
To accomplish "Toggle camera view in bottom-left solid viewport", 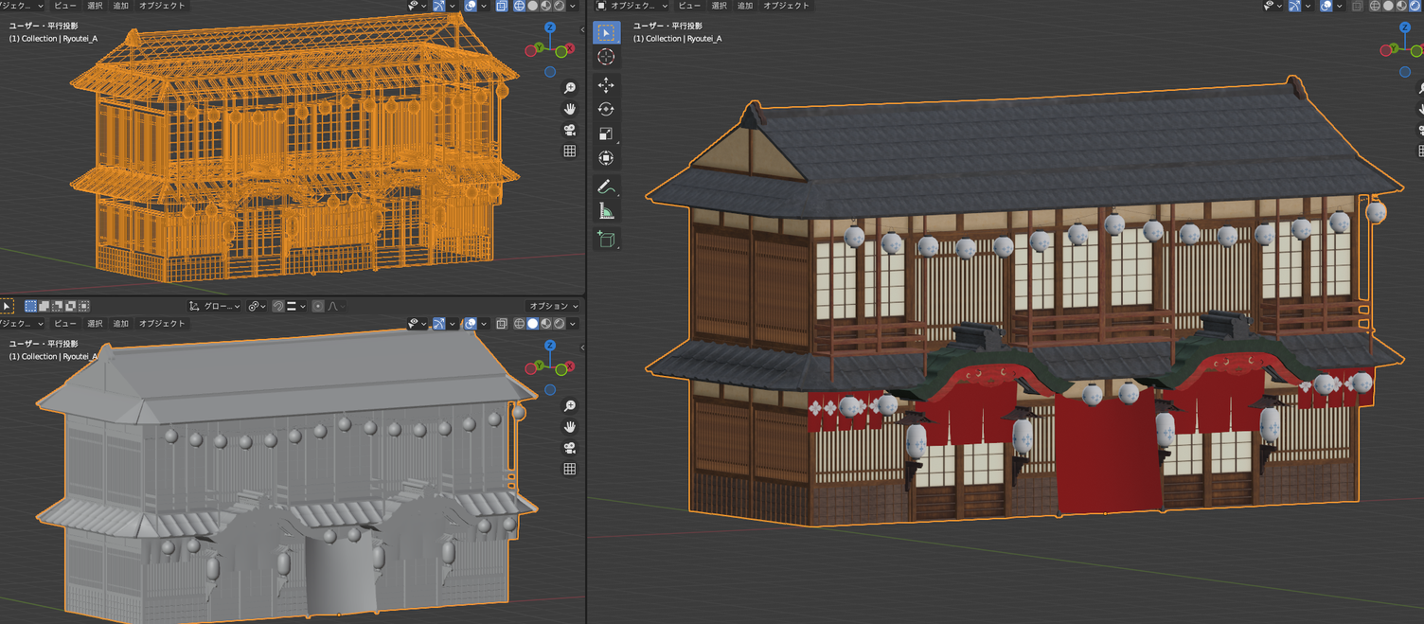I will (x=570, y=448).
